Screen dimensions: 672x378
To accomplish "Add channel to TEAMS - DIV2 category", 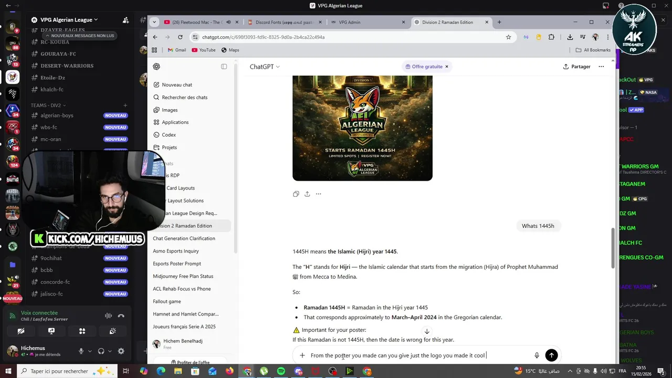I will [x=125, y=105].
